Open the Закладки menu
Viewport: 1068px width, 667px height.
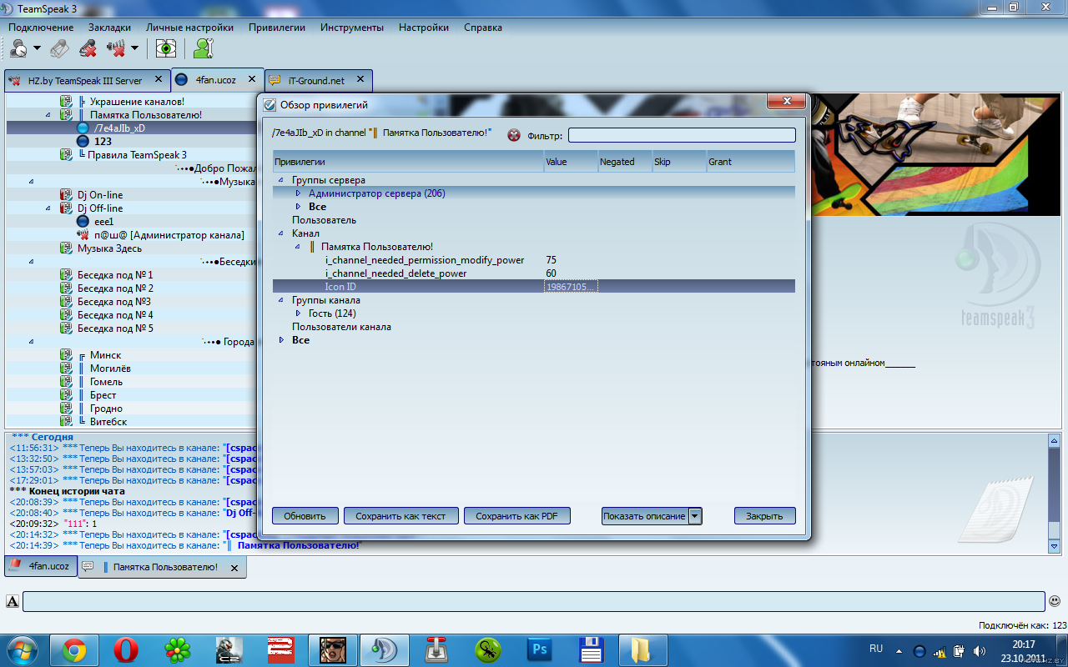coord(109,27)
